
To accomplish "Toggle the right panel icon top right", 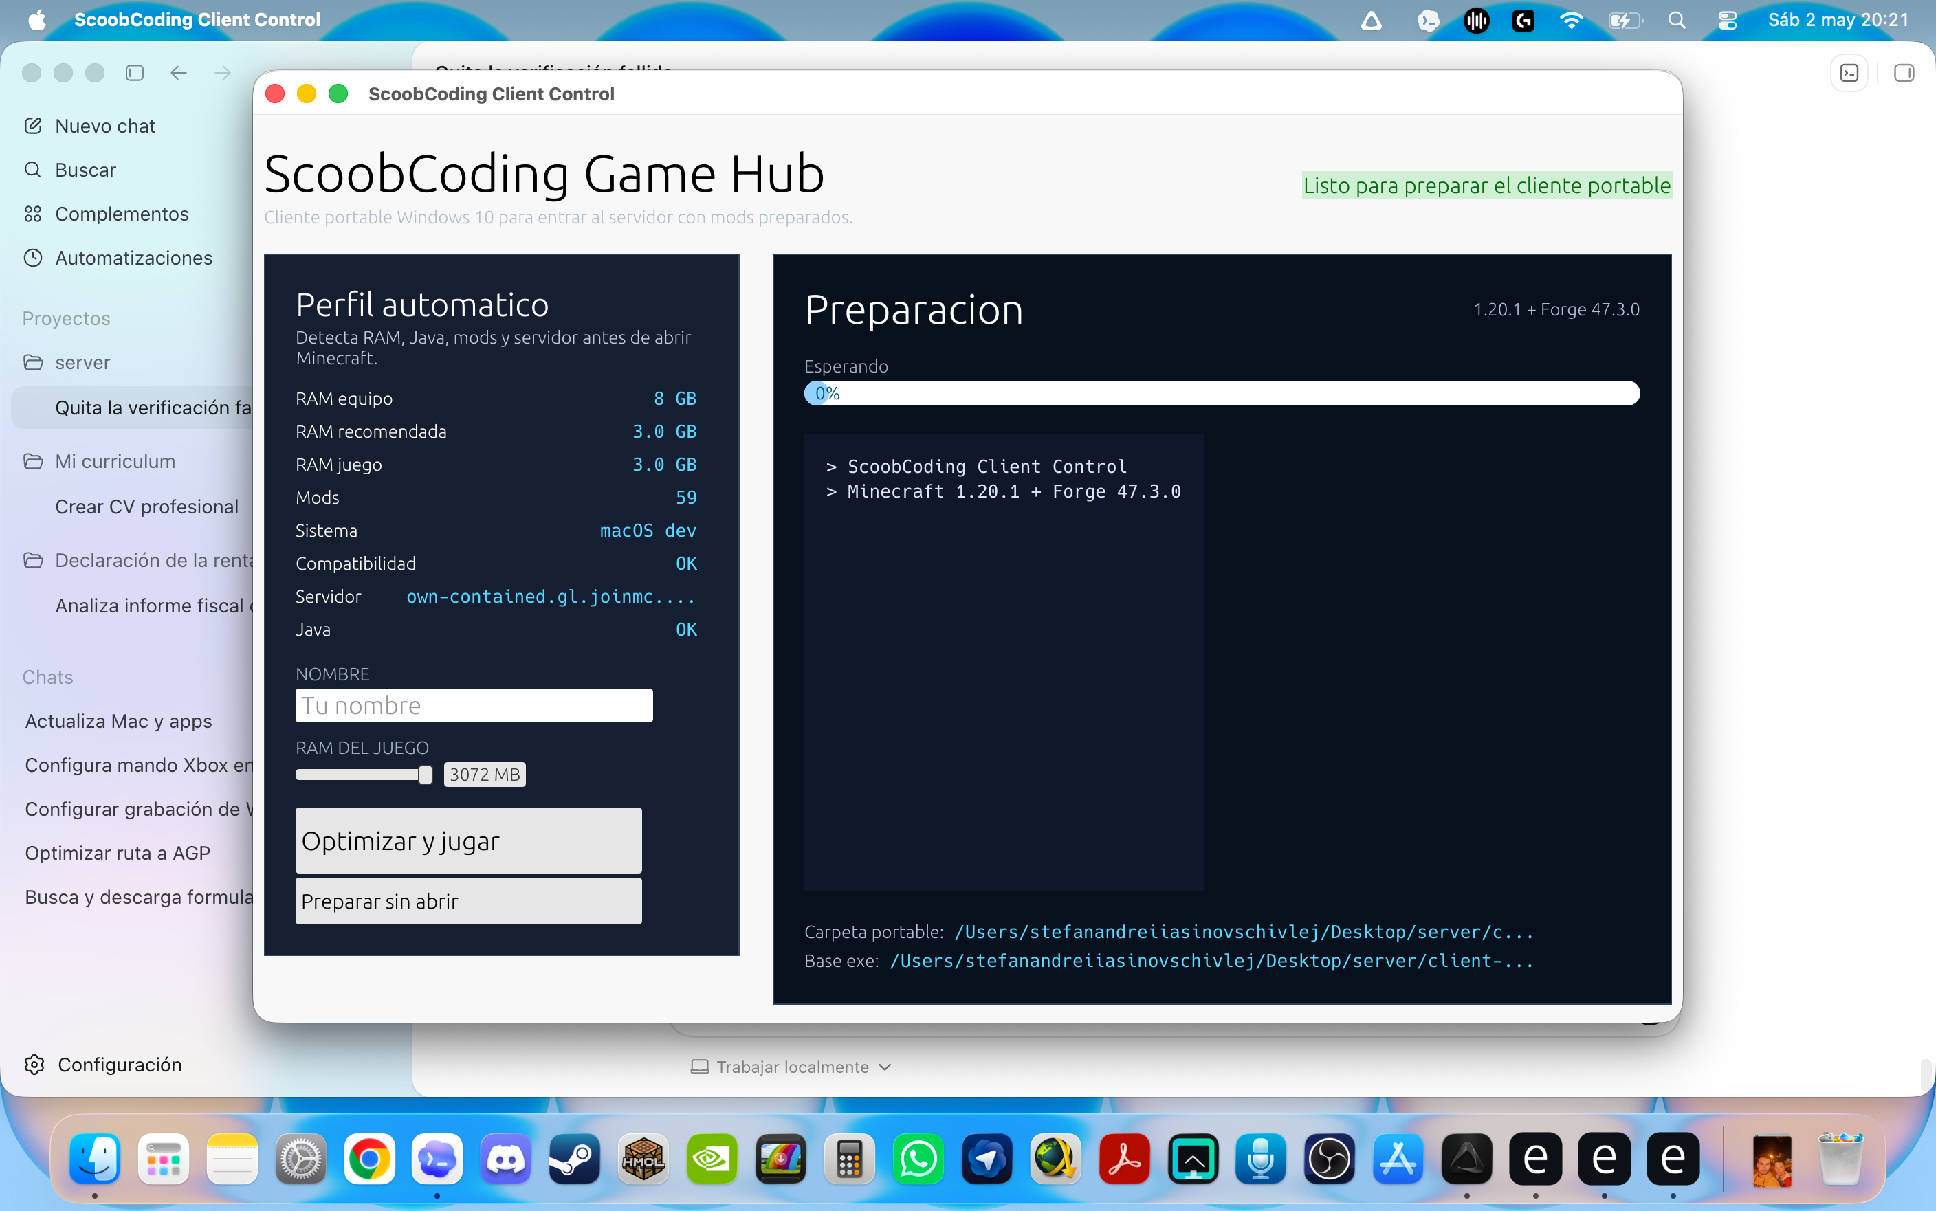I will (x=1904, y=73).
